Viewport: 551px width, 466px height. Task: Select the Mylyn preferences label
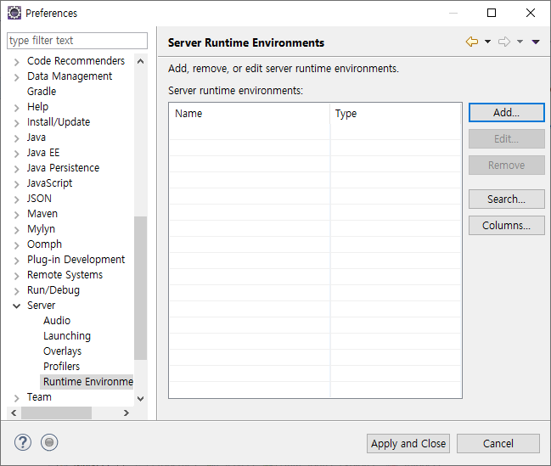coord(41,229)
